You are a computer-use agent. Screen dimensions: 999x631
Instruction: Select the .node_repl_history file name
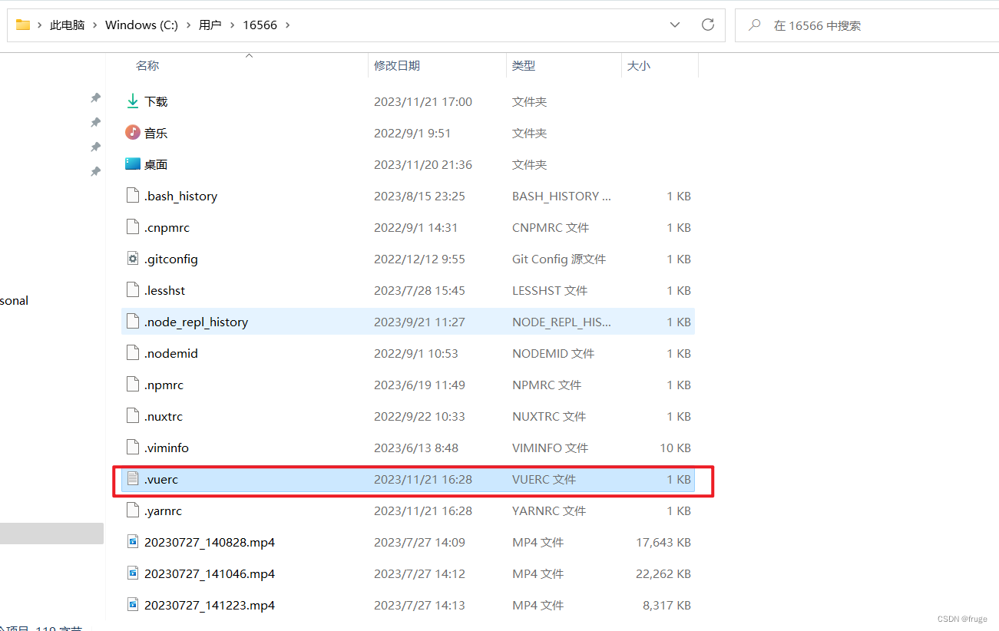pyautogui.click(x=196, y=322)
